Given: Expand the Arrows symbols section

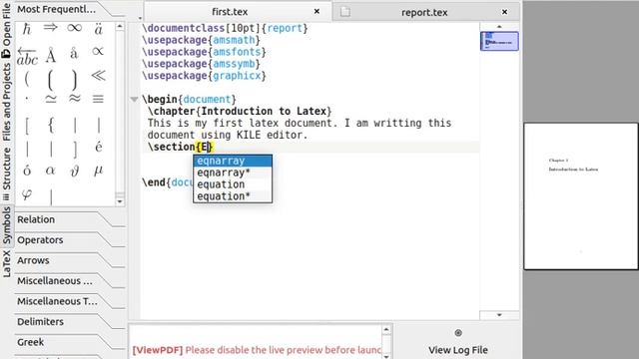Looking at the screenshot, I should point(69,260).
